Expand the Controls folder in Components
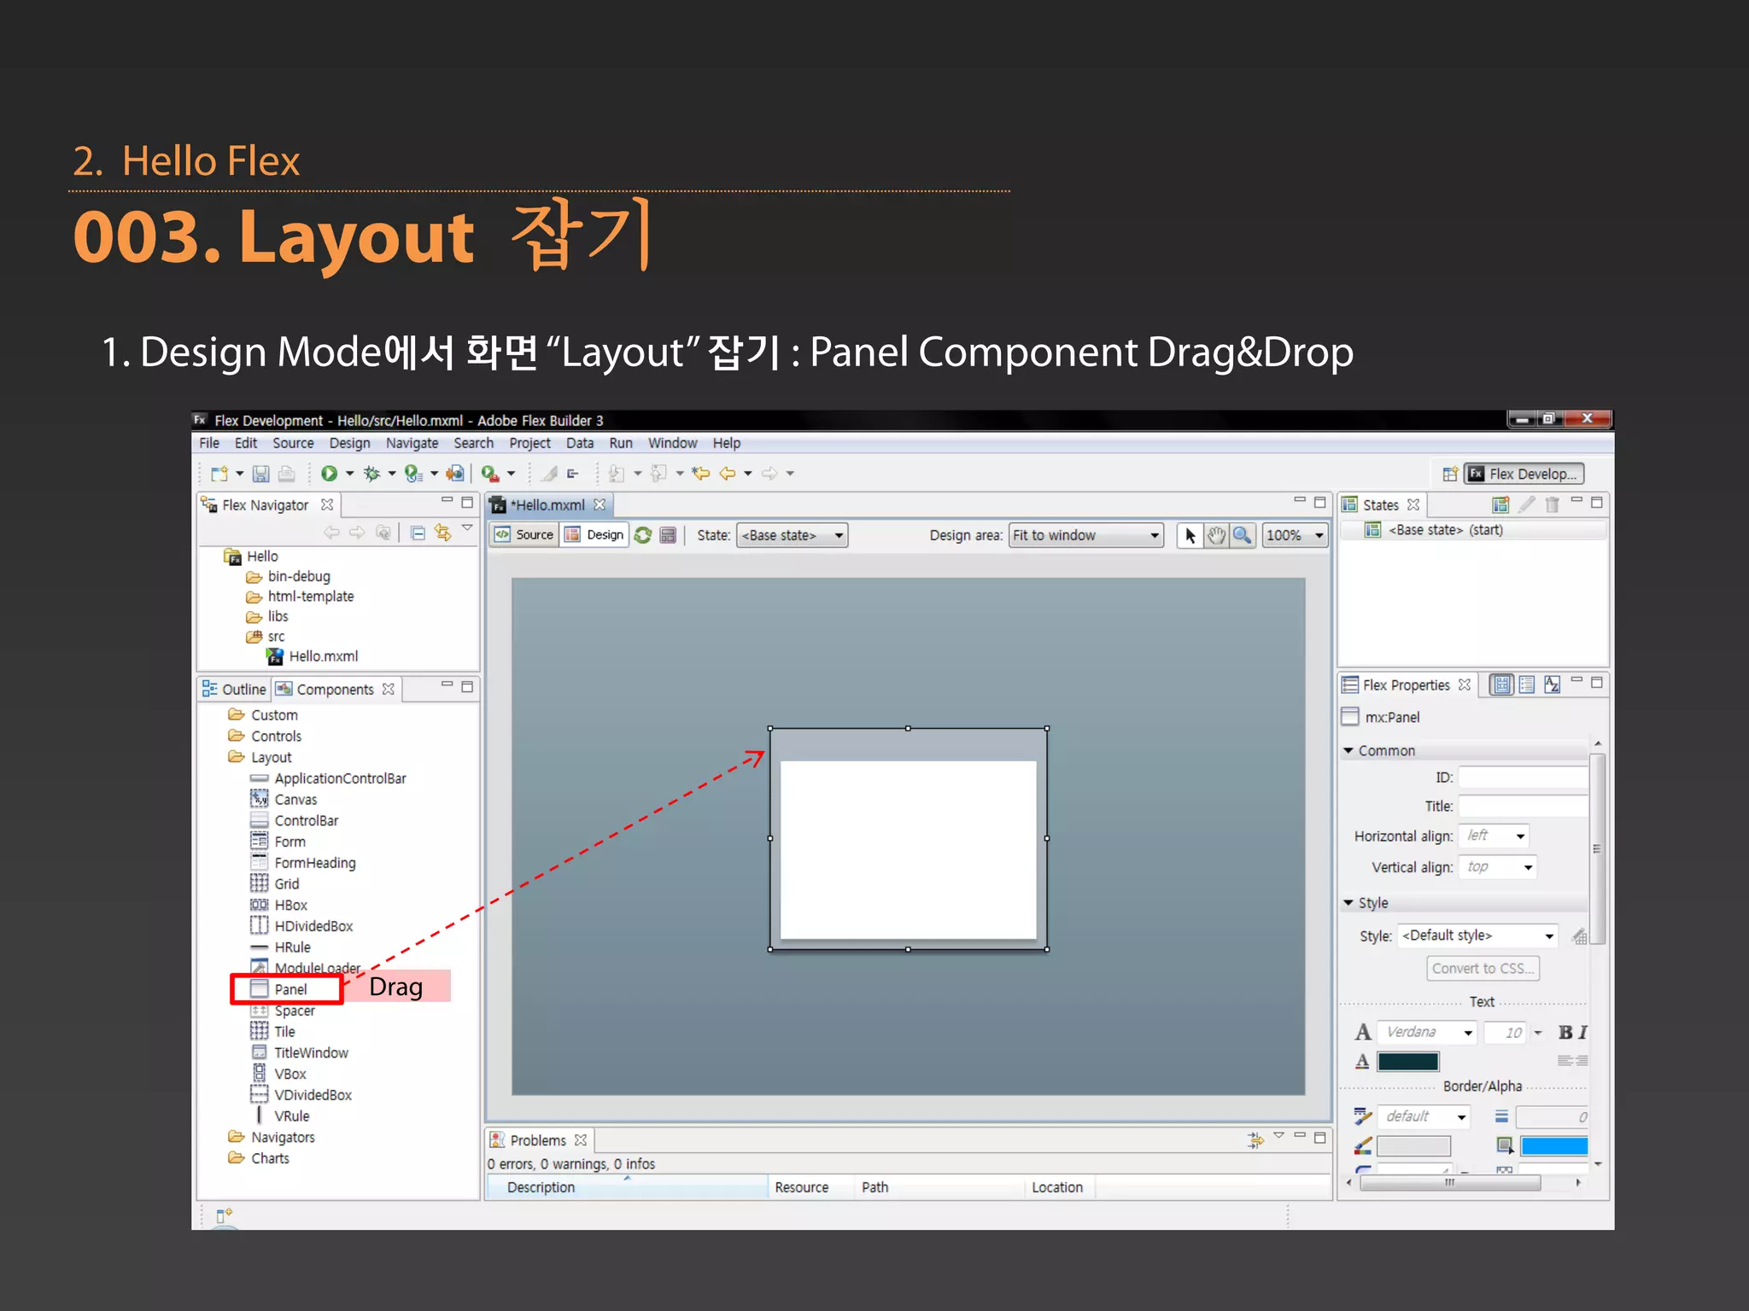The image size is (1749, 1311). pos(275,736)
